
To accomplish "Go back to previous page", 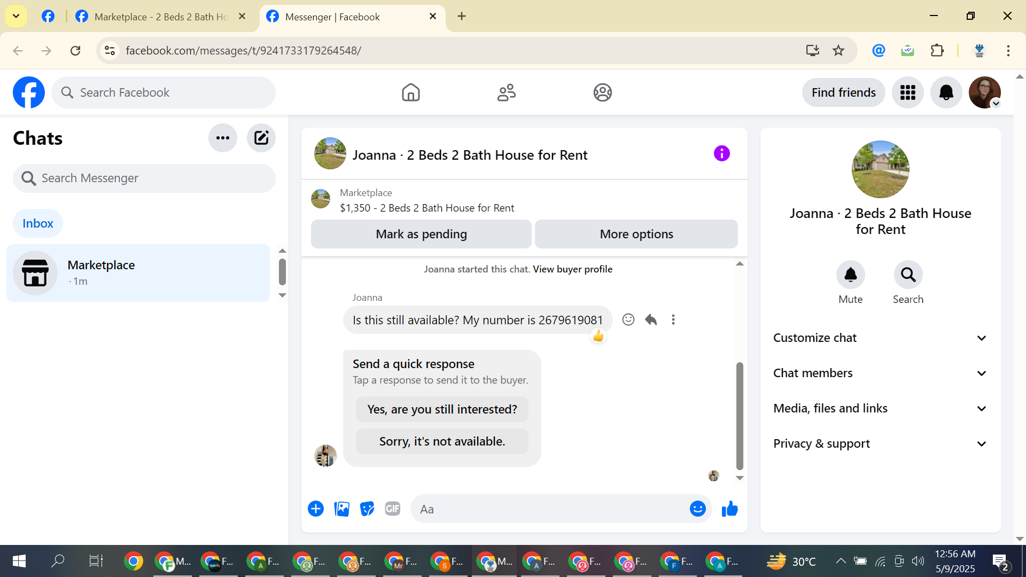I will tap(18, 50).
